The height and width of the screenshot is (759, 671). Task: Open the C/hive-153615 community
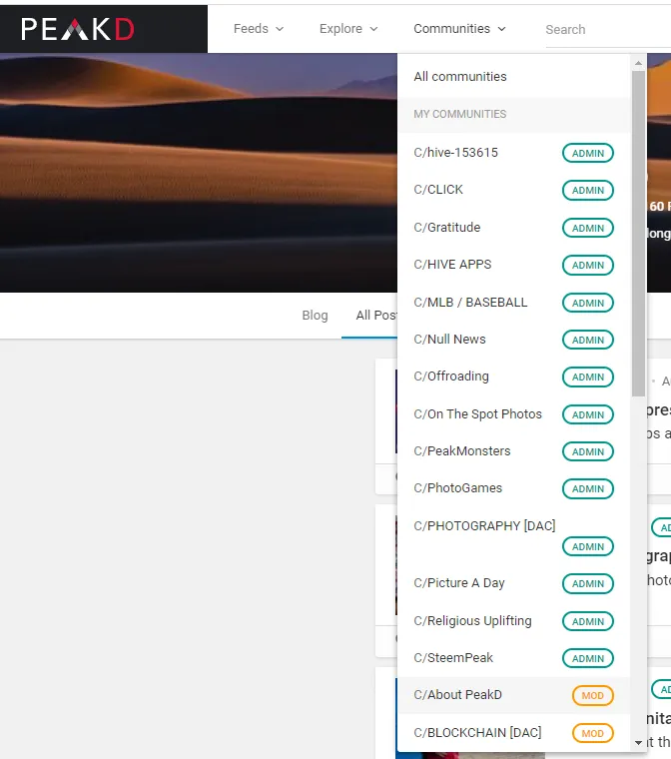513,153
